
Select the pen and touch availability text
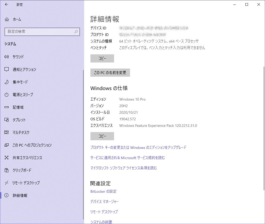tap(162, 48)
